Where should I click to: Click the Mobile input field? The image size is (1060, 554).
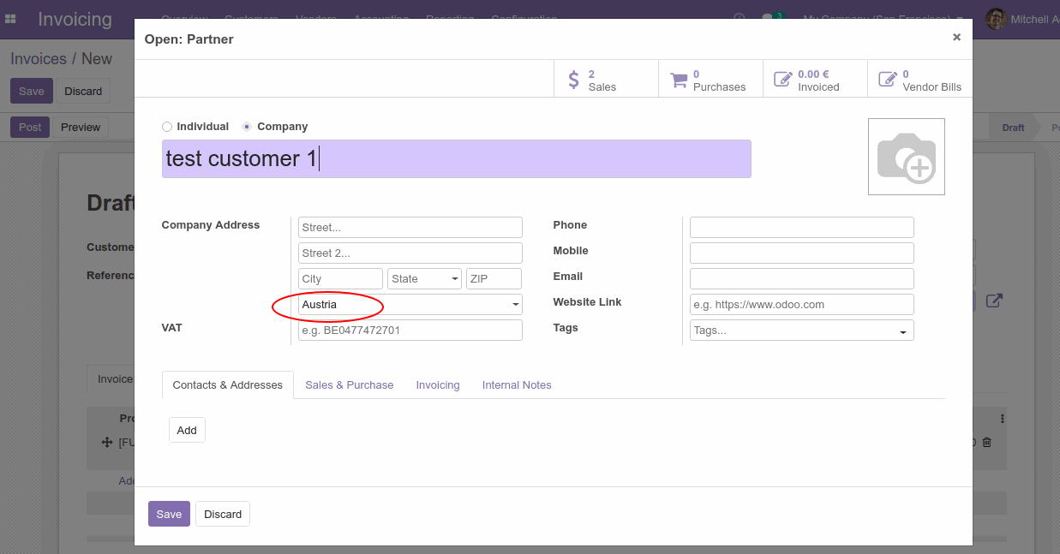[x=802, y=253]
